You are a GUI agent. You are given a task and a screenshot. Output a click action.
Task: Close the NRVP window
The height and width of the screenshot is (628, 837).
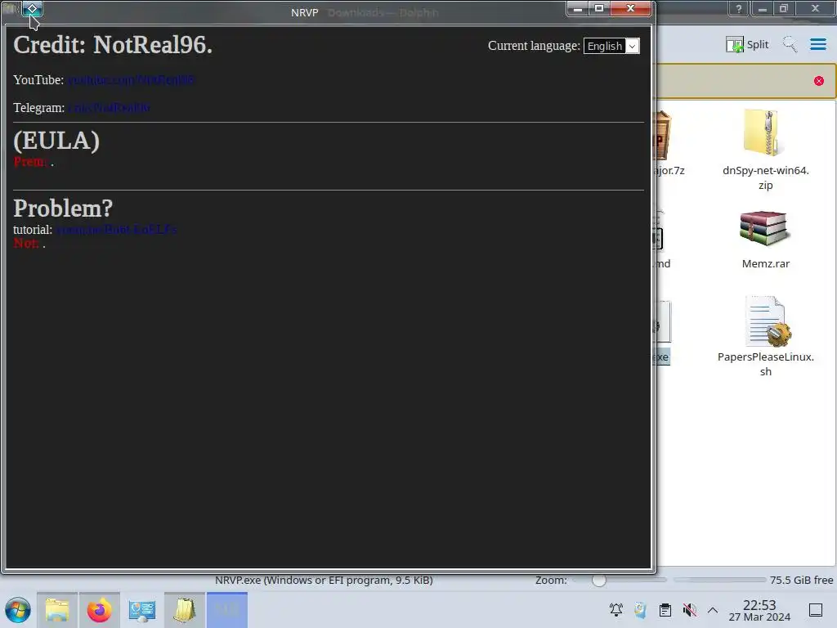coord(630,8)
